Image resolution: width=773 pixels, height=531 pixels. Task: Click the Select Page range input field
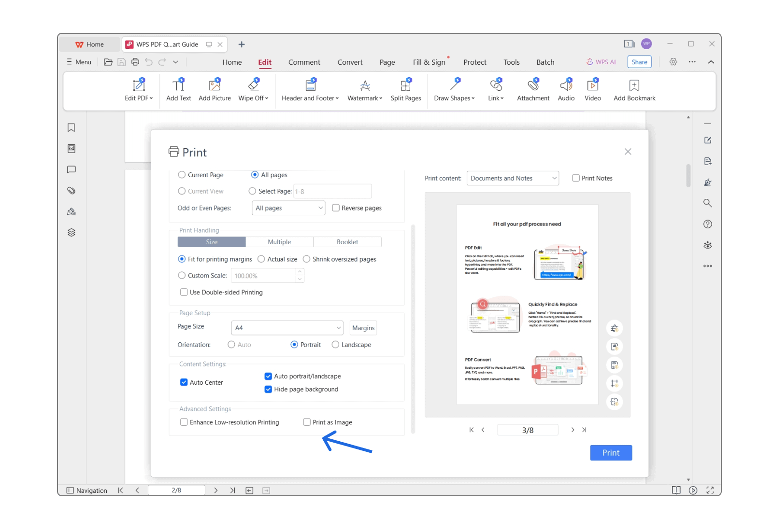[332, 192]
